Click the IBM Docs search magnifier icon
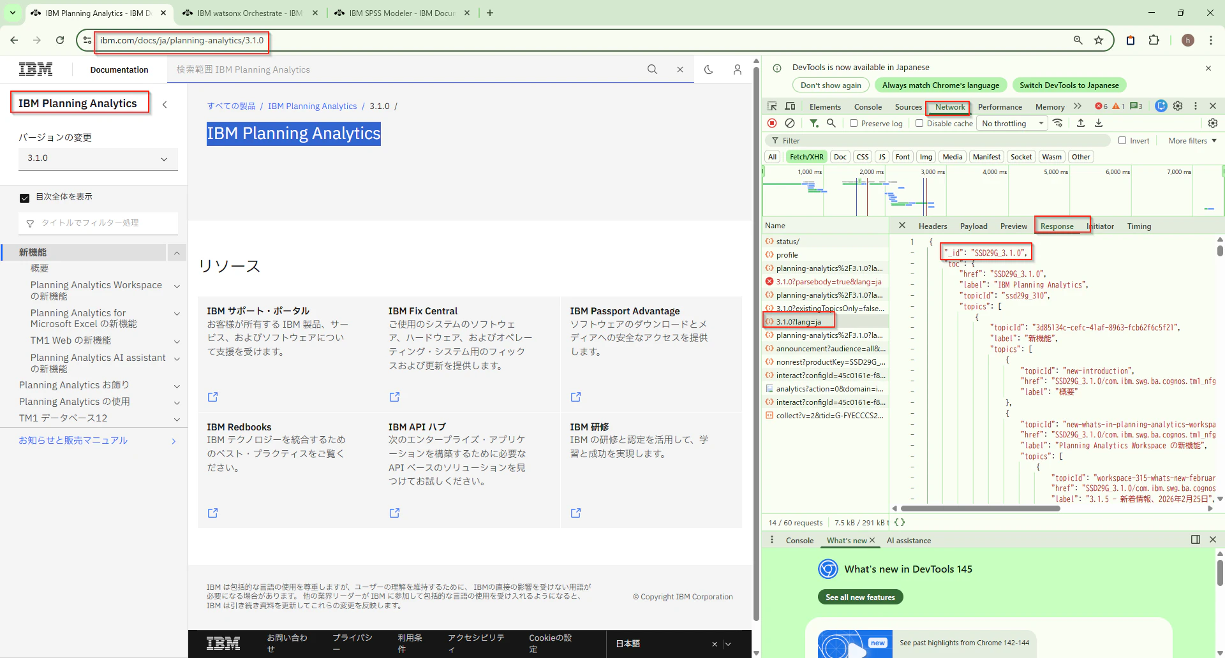This screenshot has width=1225, height=658. (652, 69)
